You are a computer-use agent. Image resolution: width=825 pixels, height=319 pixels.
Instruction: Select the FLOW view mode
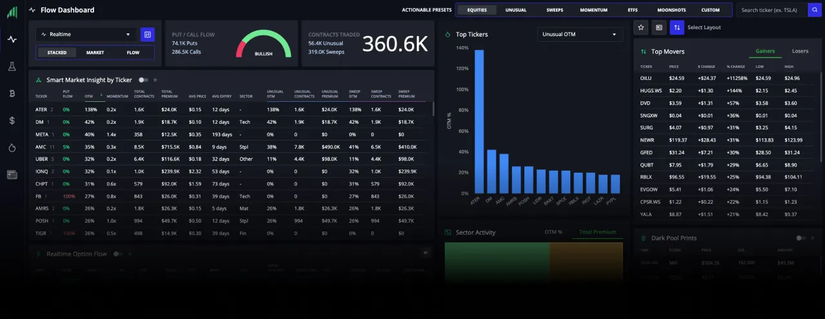click(x=133, y=53)
